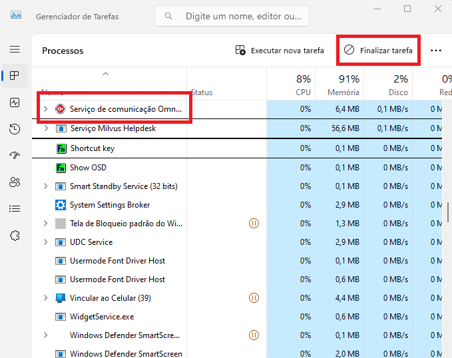Image resolution: width=452 pixels, height=358 pixels.
Task: Click the Serviço Milvus Helpdesk process icon
Action: pos(61,128)
